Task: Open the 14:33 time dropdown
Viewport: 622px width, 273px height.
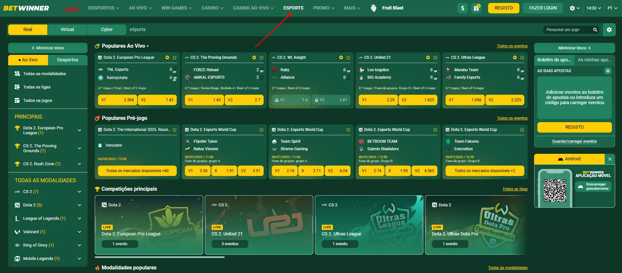Action: click(594, 8)
